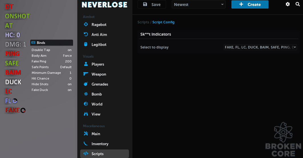
Task: Click the search magnifier icon
Action: [298, 4]
